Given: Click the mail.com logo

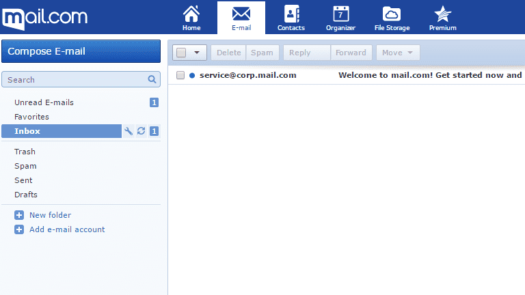Looking at the screenshot, I should coord(44,18).
